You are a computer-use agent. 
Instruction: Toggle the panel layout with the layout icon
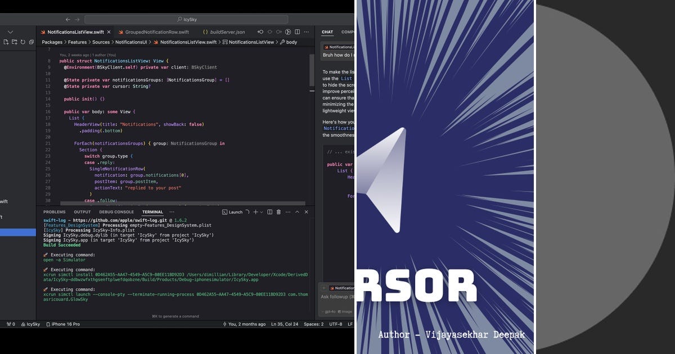pos(296,32)
